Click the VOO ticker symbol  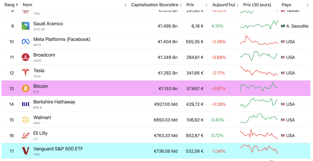37,154
